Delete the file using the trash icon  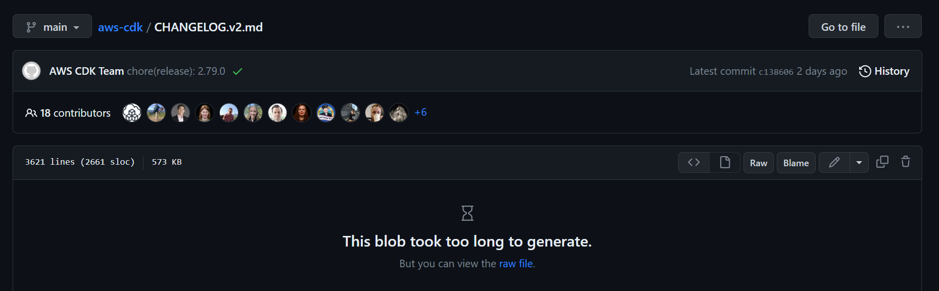905,162
